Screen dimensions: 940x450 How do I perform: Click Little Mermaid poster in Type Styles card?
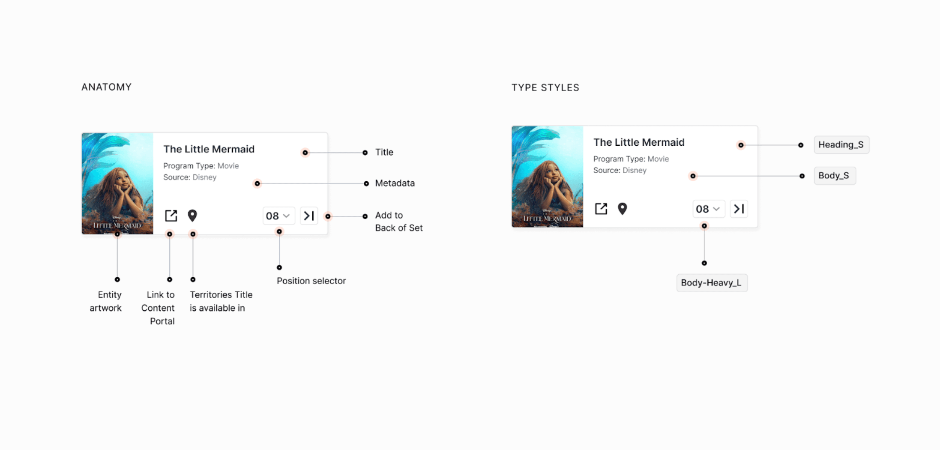click(548, 177)
